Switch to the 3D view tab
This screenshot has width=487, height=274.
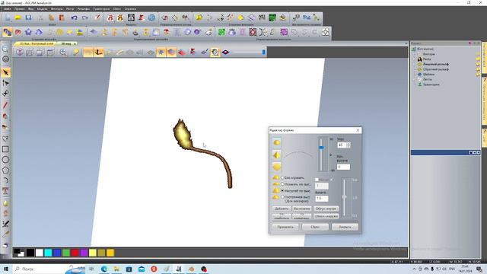coord(66,44)
